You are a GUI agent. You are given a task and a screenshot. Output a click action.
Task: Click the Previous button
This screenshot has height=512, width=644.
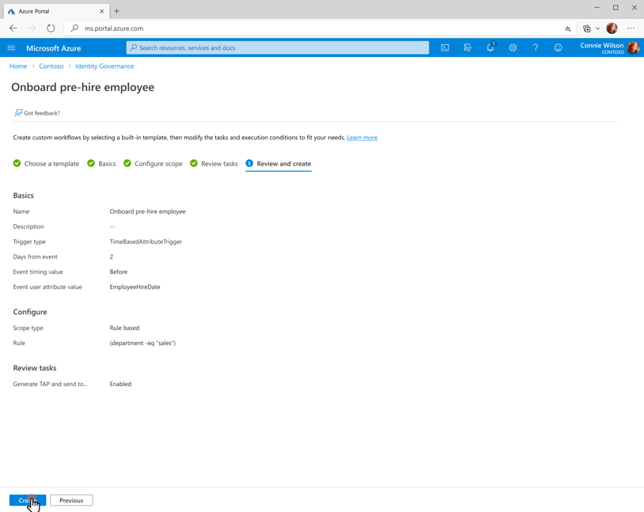coord(71,500)
